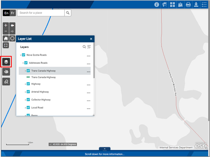Go to next map extent arrow

tap(12, 31)
